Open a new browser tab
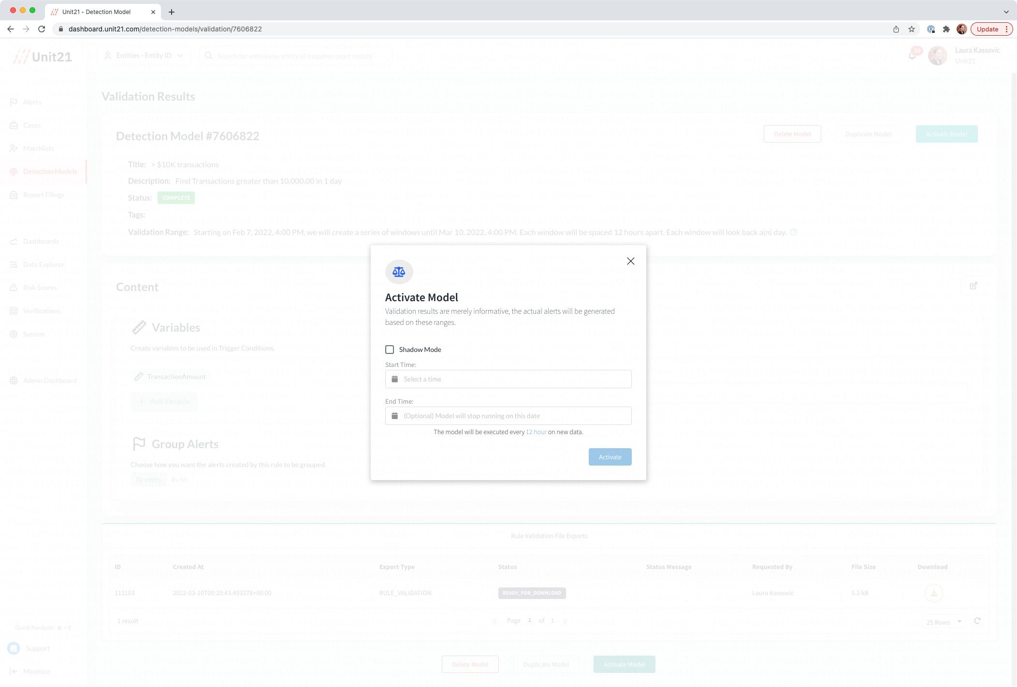 pos(172,12)
